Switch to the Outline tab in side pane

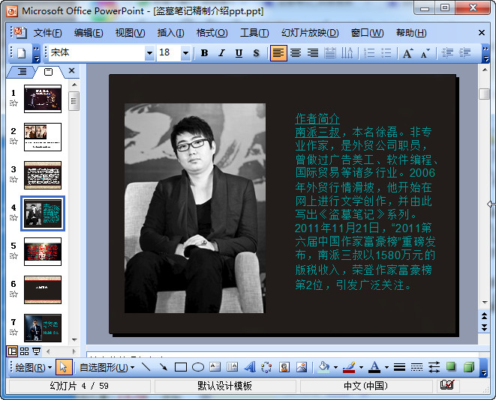22,72
